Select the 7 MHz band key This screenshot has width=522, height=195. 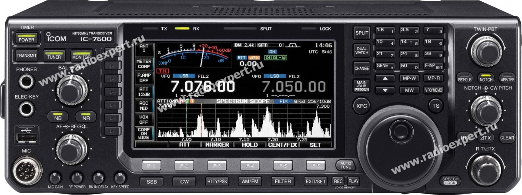[x=434, y=30]
